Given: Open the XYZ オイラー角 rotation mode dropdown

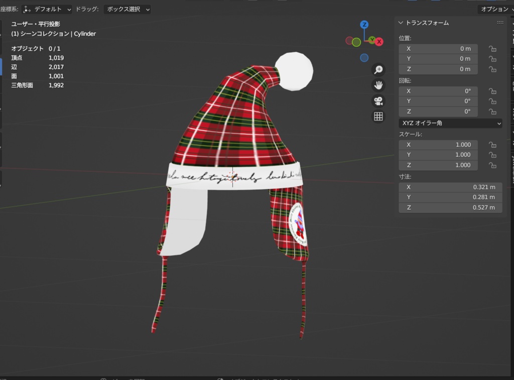Looking at the screenshot, I should (450, 123).
